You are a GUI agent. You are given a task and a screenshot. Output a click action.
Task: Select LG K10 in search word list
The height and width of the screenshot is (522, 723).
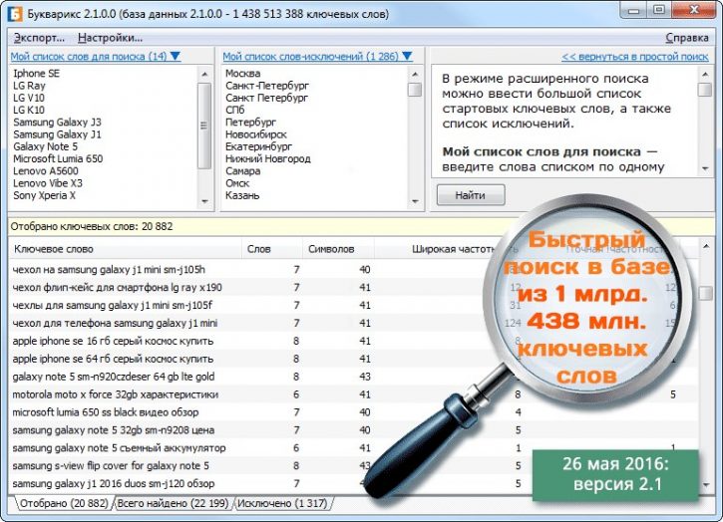coord(29,111)
